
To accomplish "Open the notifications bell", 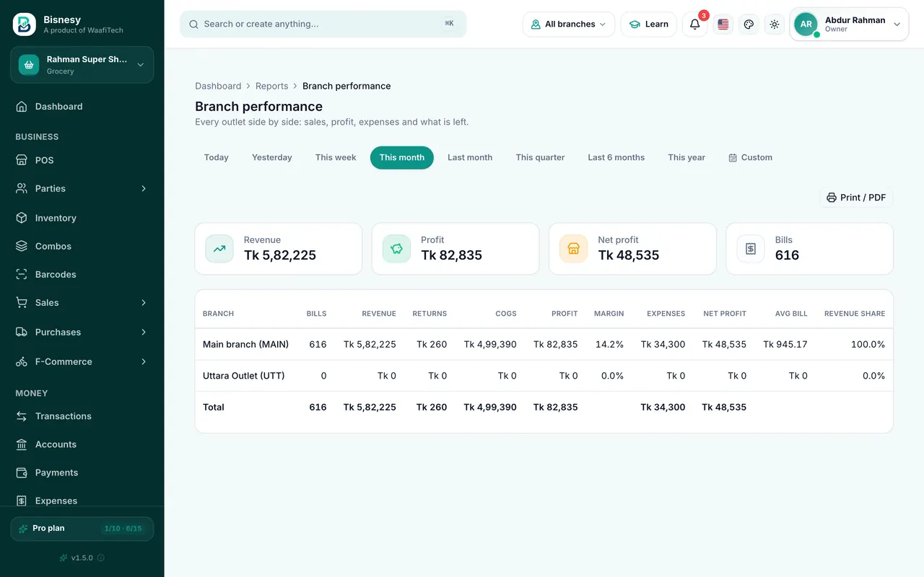I will [x=694, y=24].
